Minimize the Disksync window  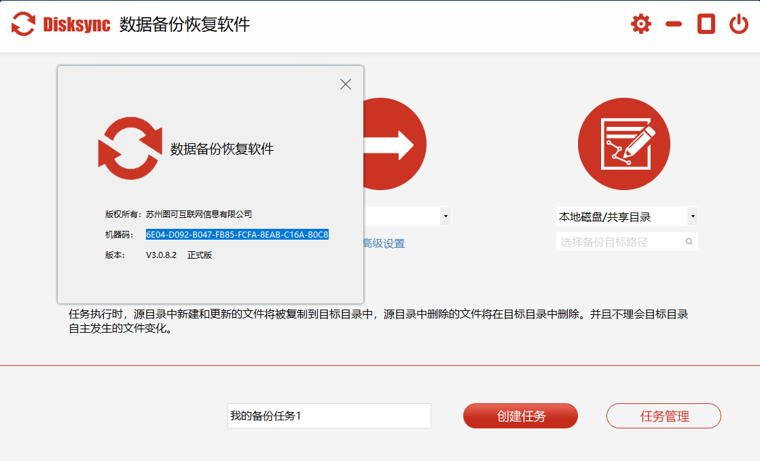click(673, 24)
